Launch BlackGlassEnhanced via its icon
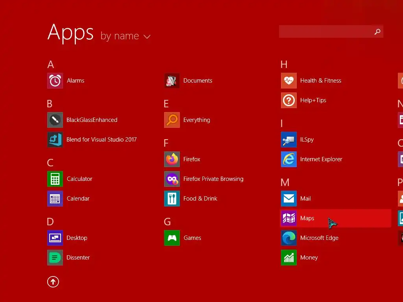The height and width of the screenshot is (302, 403). pyautogui.click(x=55, y=120)
